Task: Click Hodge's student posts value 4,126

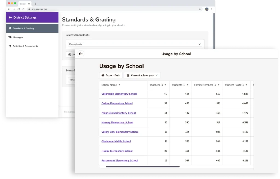Action: click(x=245, y=151)
